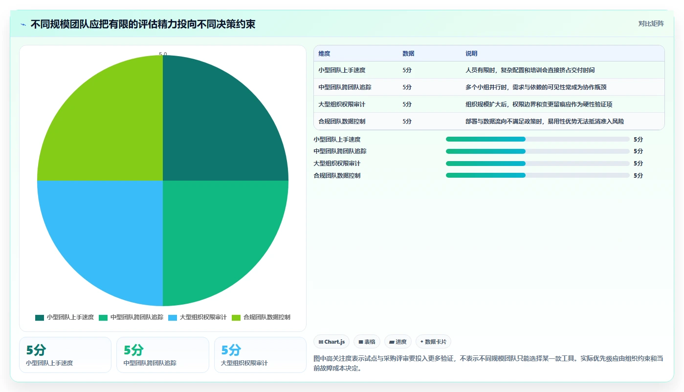Toggle legend color box for 中型团队跨团队追踪
The width and height of the screenshot is (684, 392).
pos(103,317)
